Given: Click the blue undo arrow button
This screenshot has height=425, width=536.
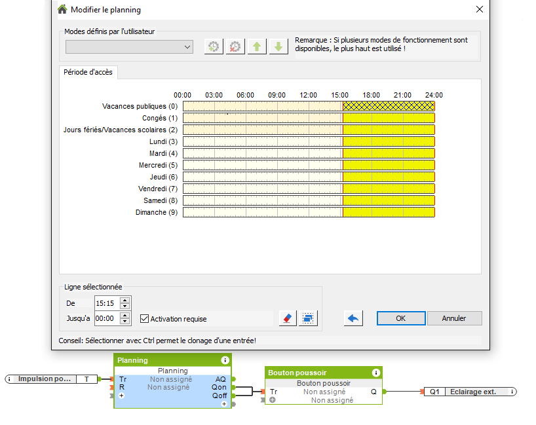Looking at the screenshot, I should (x=353, y=318).
